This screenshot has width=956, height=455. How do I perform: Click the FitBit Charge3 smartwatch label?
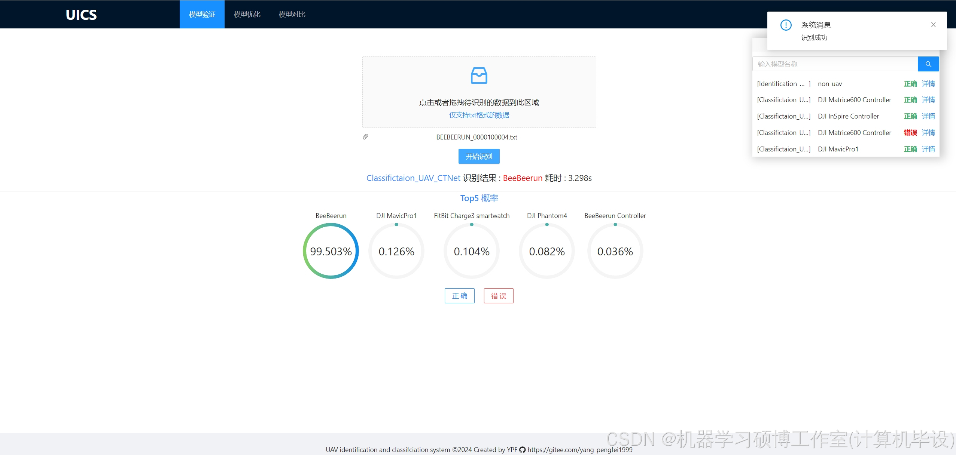(x=472, y=216)
